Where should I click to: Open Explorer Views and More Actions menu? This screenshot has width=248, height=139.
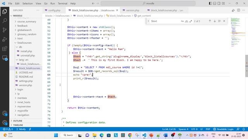(x=38, y=10)
